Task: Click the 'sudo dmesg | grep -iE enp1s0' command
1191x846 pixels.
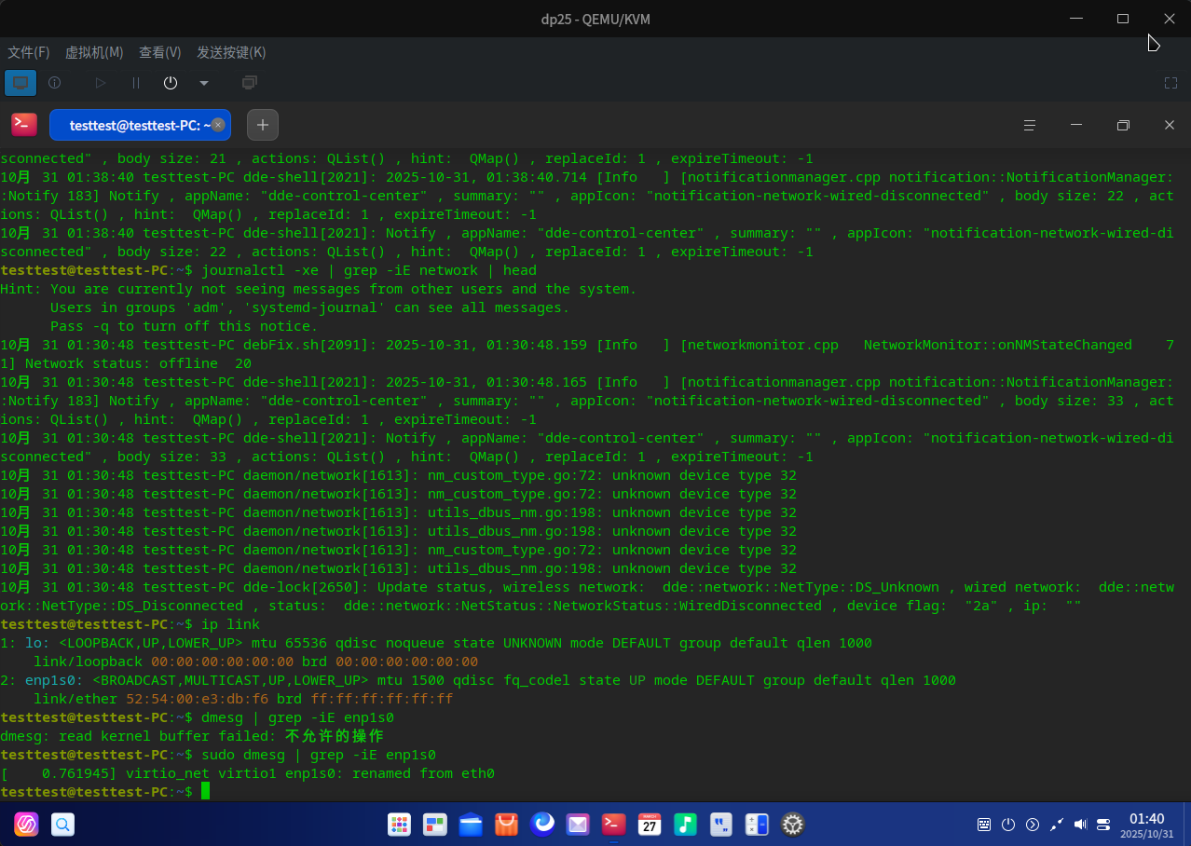Action: (x=319, y=755)
